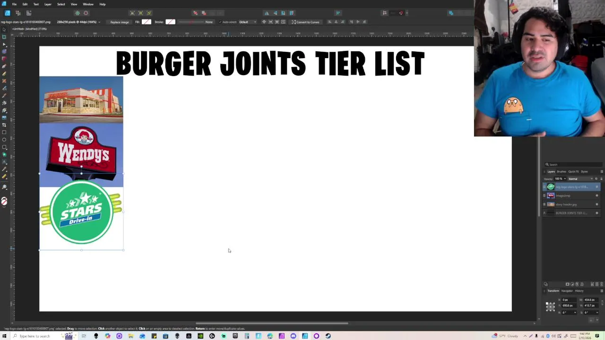Open the Window menu
Viewport: 605px width, 340px height.
click(88, 4)
